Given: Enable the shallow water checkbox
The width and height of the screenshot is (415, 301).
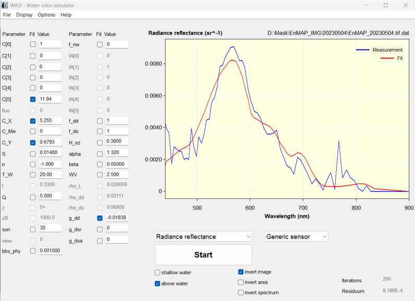Looking at the screenshot, I should click(x=157, y=272).
